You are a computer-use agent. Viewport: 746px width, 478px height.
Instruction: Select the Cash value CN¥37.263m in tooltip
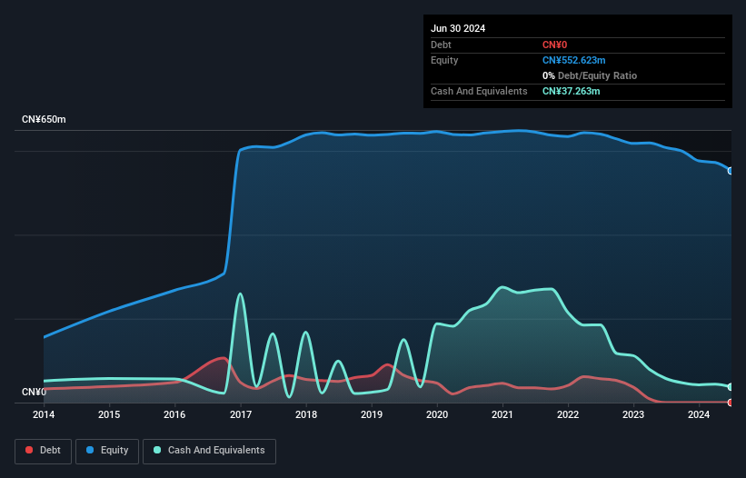pos(571,91)
